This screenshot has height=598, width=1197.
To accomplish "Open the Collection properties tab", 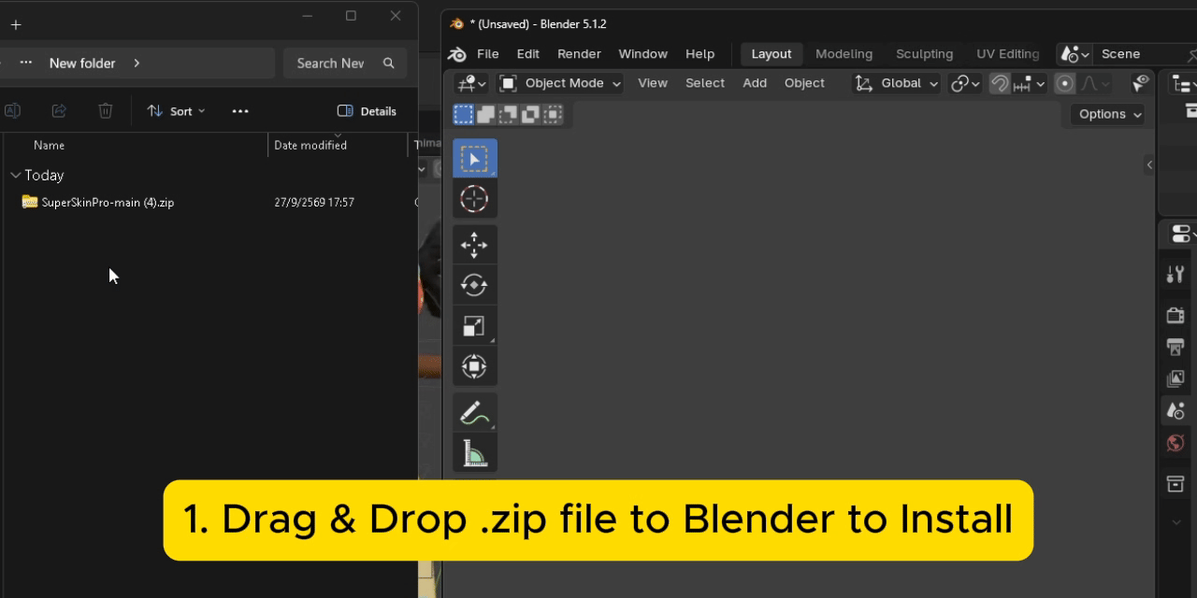I will [1175, 483].
